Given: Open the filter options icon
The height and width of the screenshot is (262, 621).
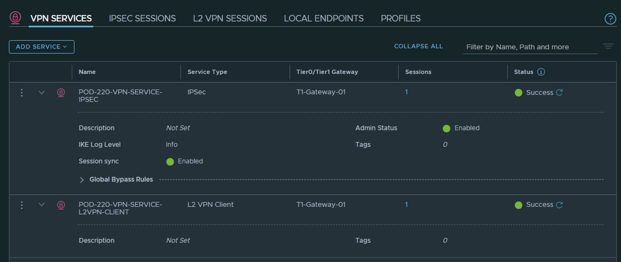Looking at the screenshot, I should click(608, 46).
